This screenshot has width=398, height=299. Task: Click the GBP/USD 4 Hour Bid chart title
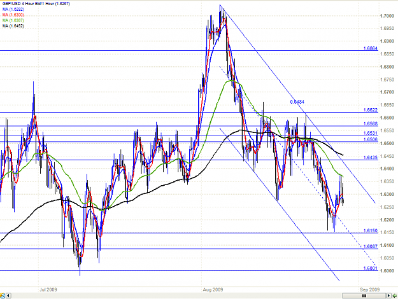36,4
